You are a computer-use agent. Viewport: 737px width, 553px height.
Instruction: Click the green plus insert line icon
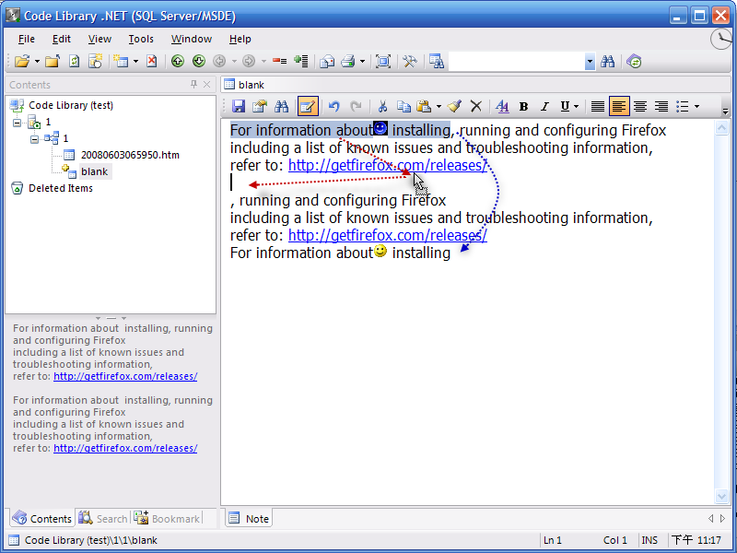301,61
